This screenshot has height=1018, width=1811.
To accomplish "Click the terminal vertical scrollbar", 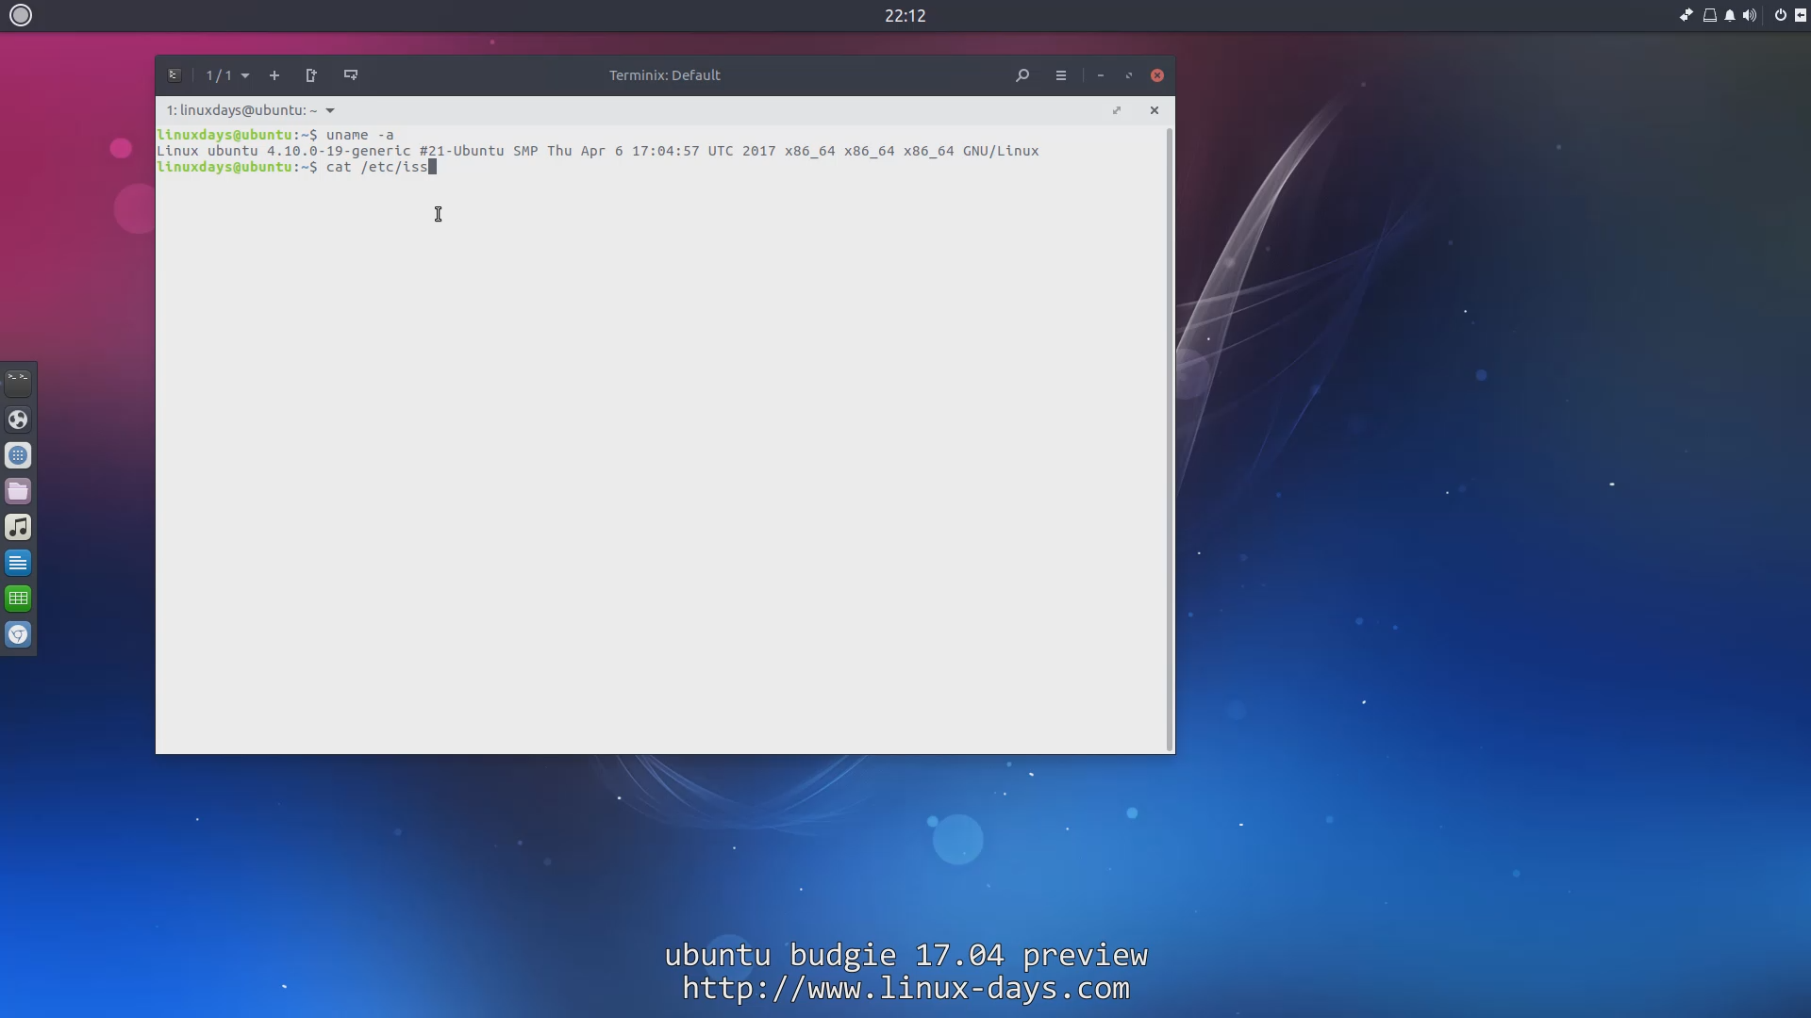I will tap(1171, 439).
